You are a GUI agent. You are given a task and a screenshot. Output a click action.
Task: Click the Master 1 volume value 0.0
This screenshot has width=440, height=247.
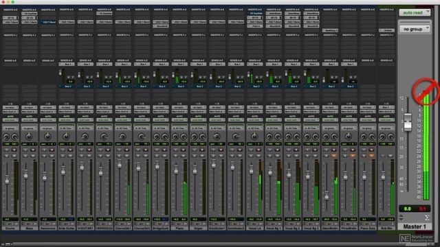(x=408, y=209)
